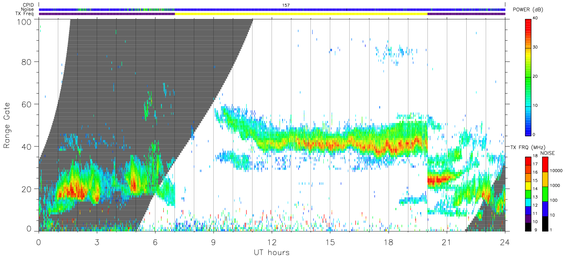Select the orange swatch in the NOISE legend
Screen dimensions: 568x262
pyautogui.click(x=545, y=179)
